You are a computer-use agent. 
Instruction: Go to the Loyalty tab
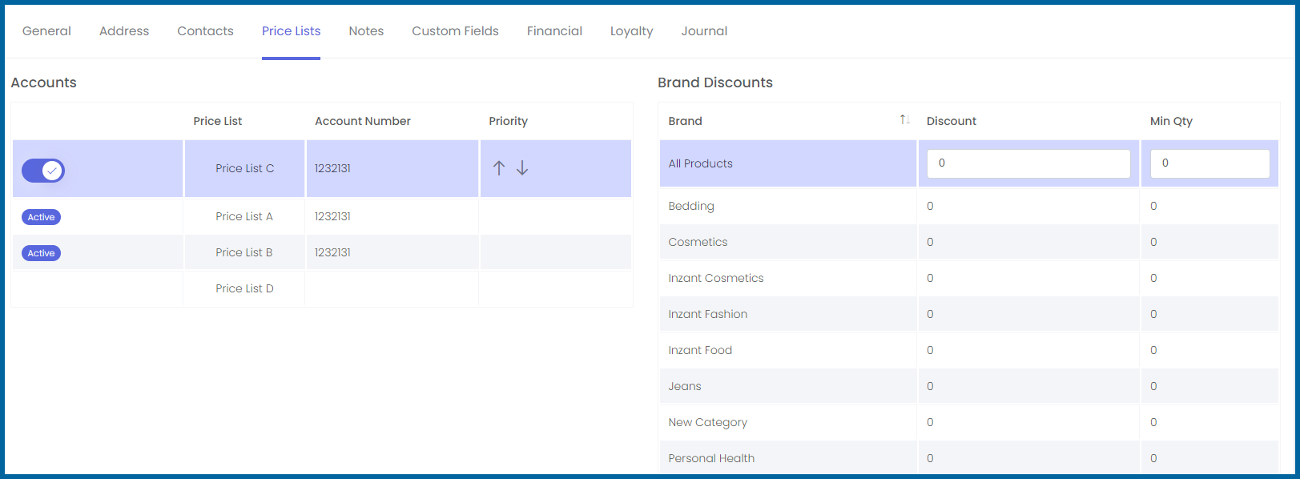tap(631, 31)
